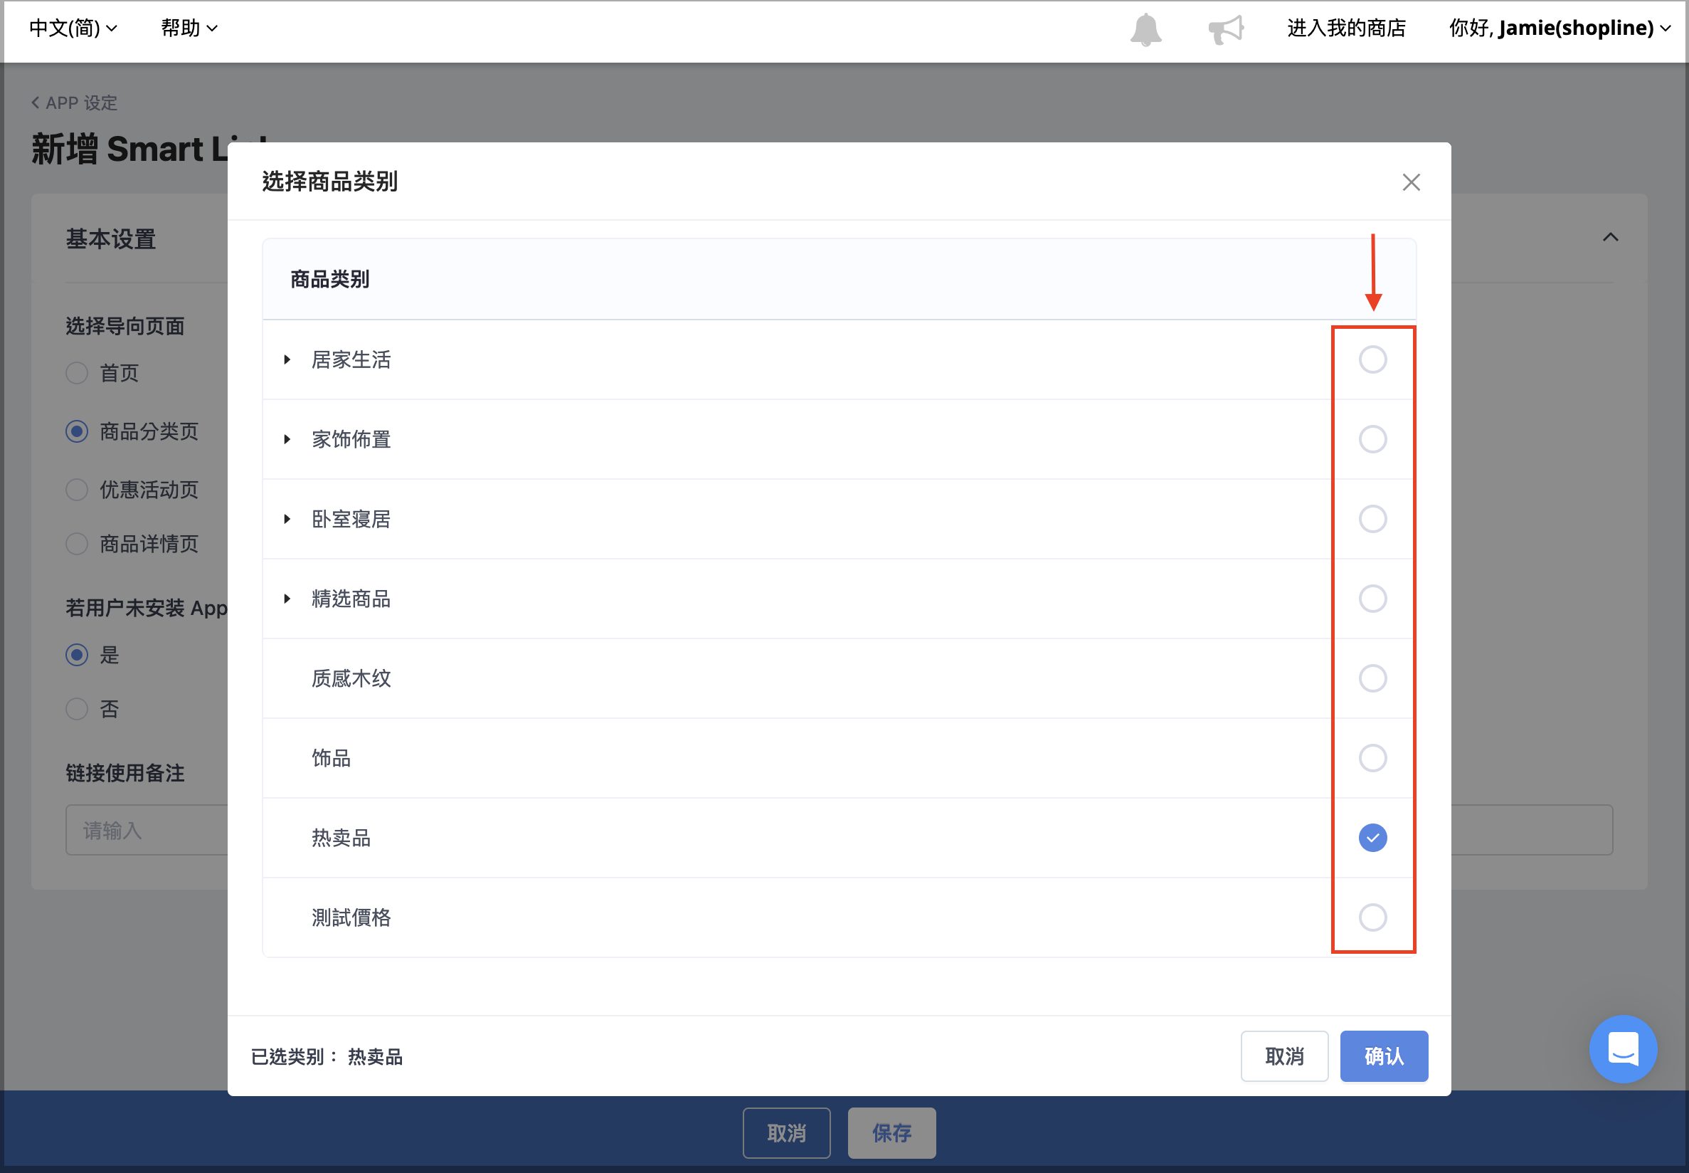
Task: Open the 中文(简) language dropdown
Action: [x=73, y=28]
